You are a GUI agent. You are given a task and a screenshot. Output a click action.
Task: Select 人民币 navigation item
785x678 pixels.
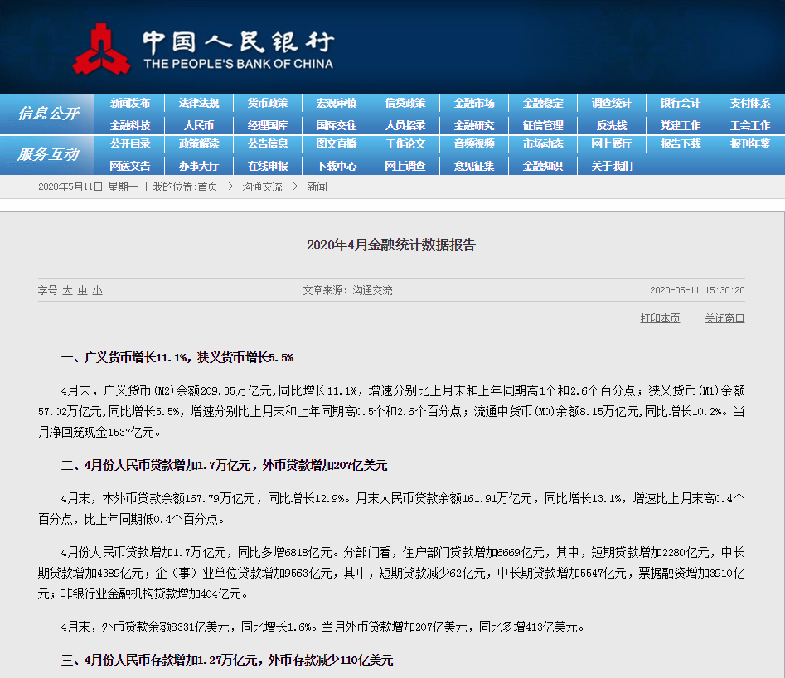pyautogui.click(x=199, y=125)
